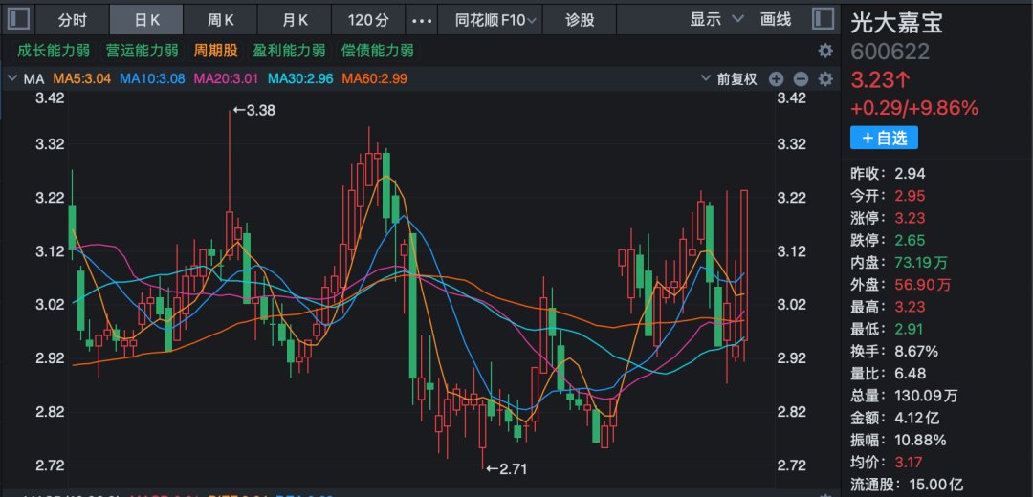
Task: Select the 120分 period tab
Action: (x=368, y=20)
